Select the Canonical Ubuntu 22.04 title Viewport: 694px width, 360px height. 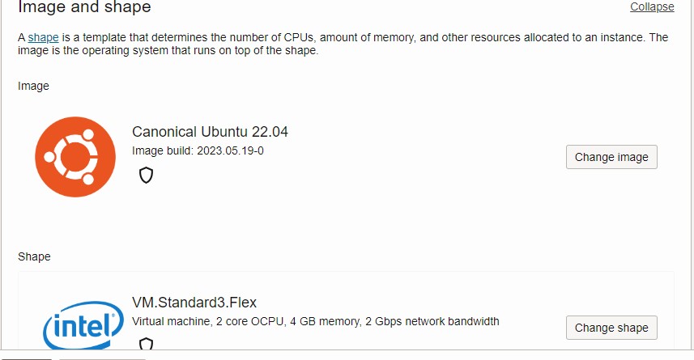point(210,132)
